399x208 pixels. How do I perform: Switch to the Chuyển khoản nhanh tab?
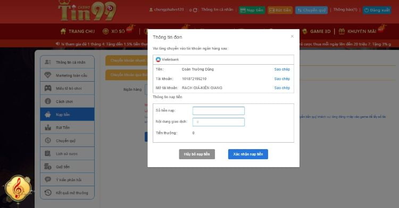[x=127, y=60]
